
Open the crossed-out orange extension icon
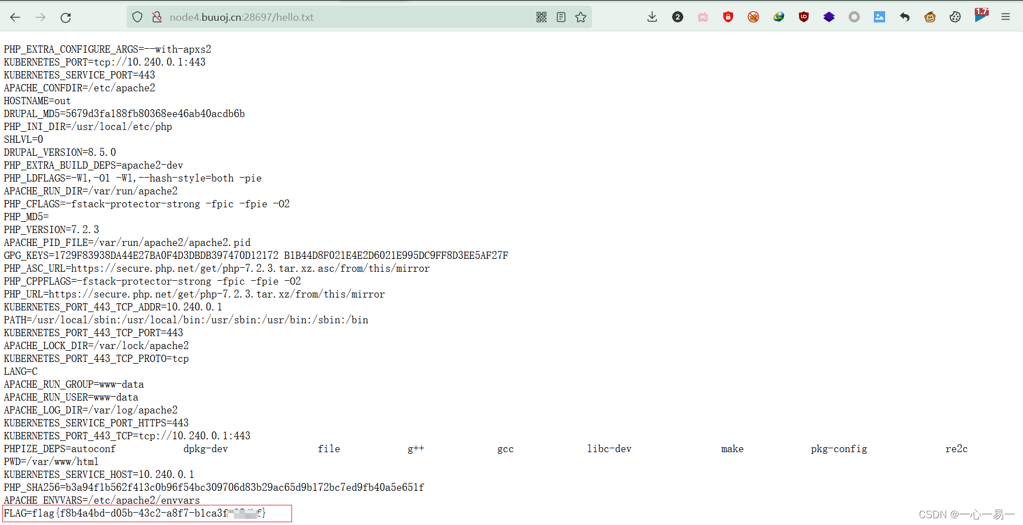tap(753, 17)
